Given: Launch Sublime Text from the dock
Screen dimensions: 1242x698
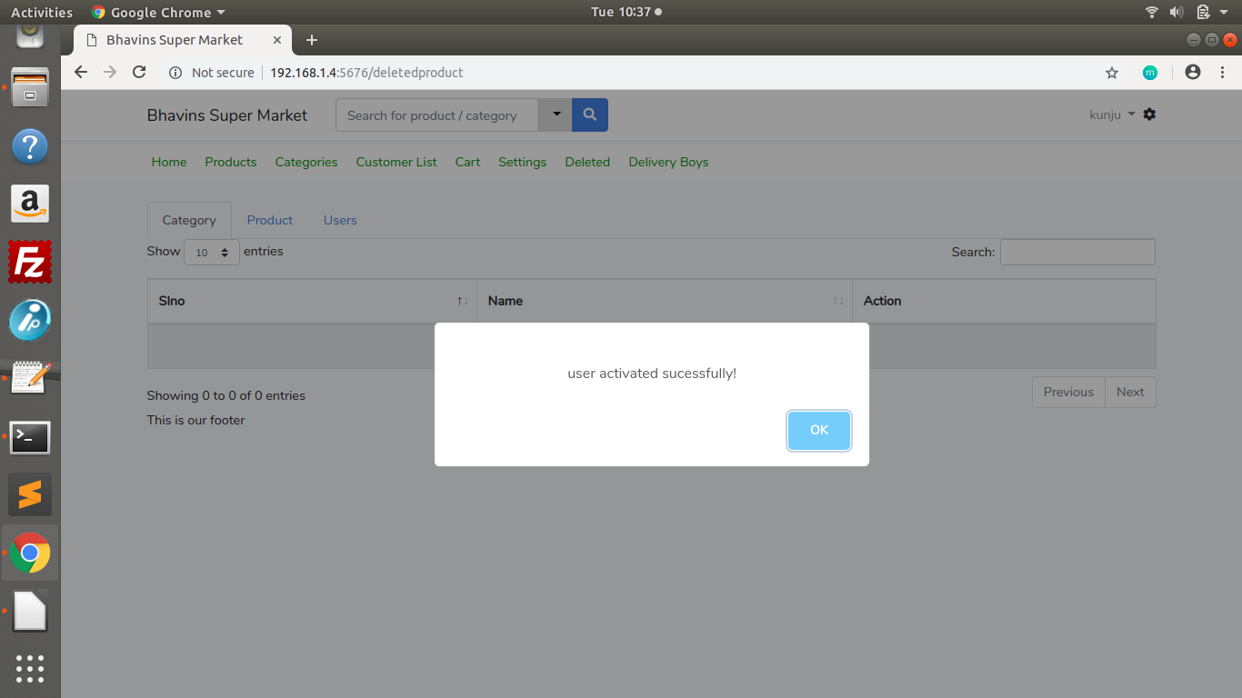Looking at the screenshot, I should point(30,494).
